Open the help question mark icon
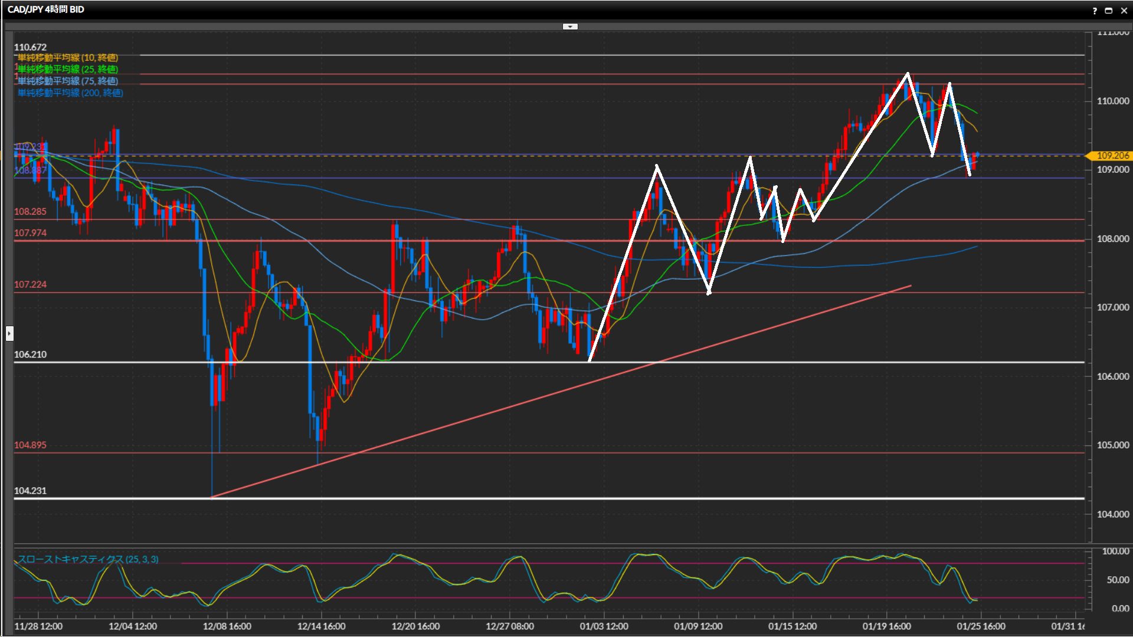Image resolution: width=1133 pixels, height=637 pixels. pos(1095,11)
